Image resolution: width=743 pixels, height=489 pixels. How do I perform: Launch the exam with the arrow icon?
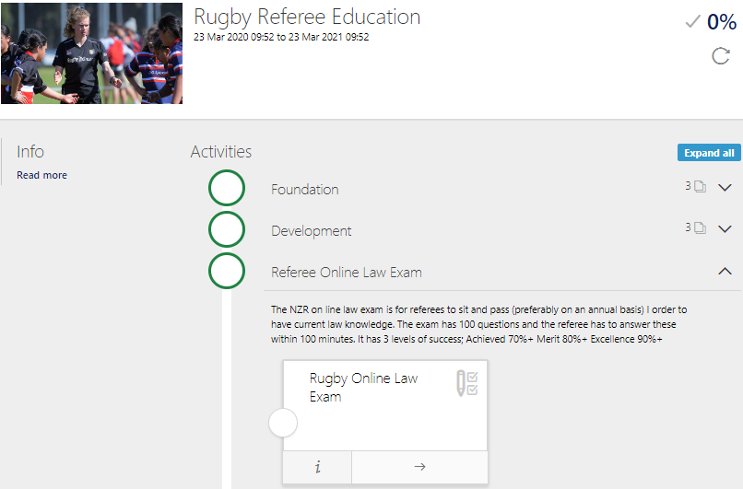coord(419,467)
